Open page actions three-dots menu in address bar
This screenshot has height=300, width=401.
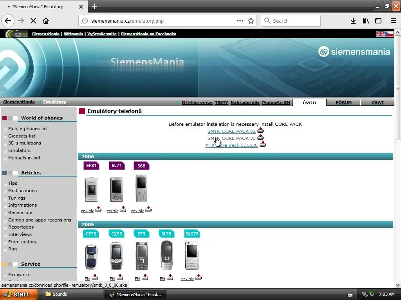point(240,21)
